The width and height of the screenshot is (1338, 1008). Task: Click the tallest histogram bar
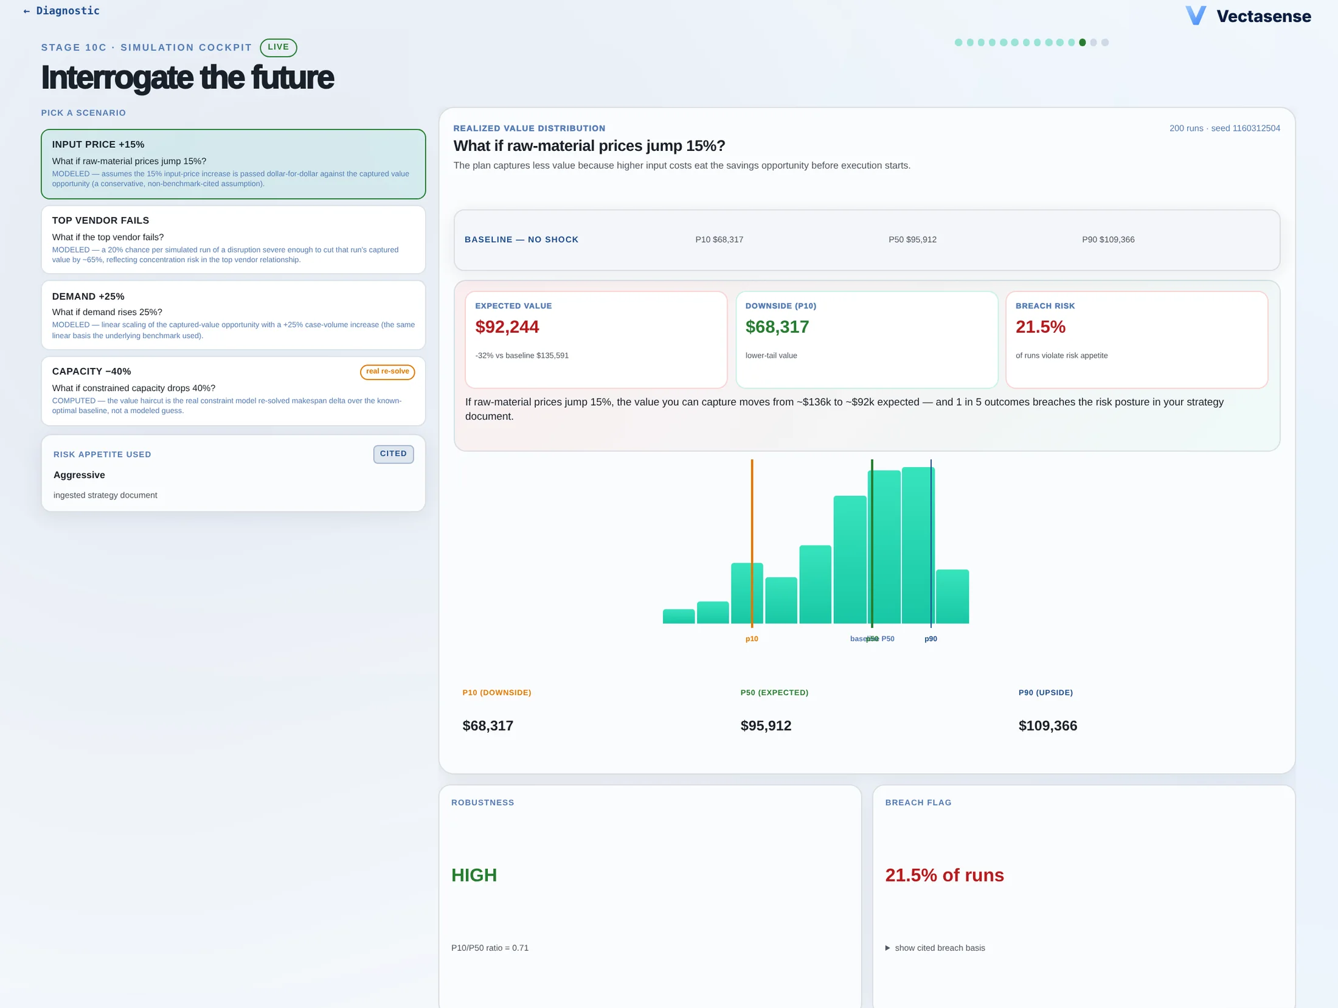tap(918, 545)
